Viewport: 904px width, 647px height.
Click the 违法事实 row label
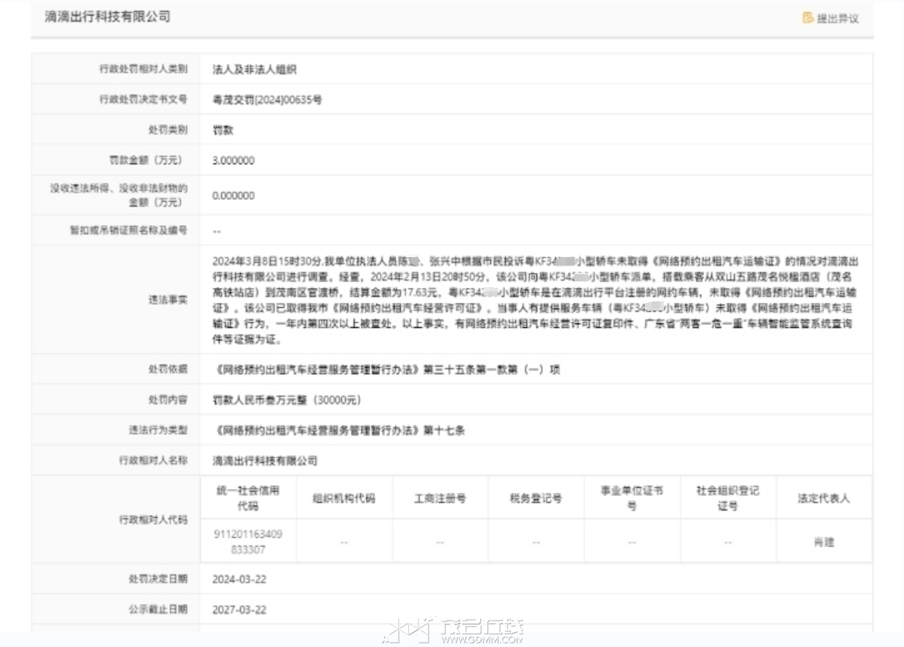168,300
